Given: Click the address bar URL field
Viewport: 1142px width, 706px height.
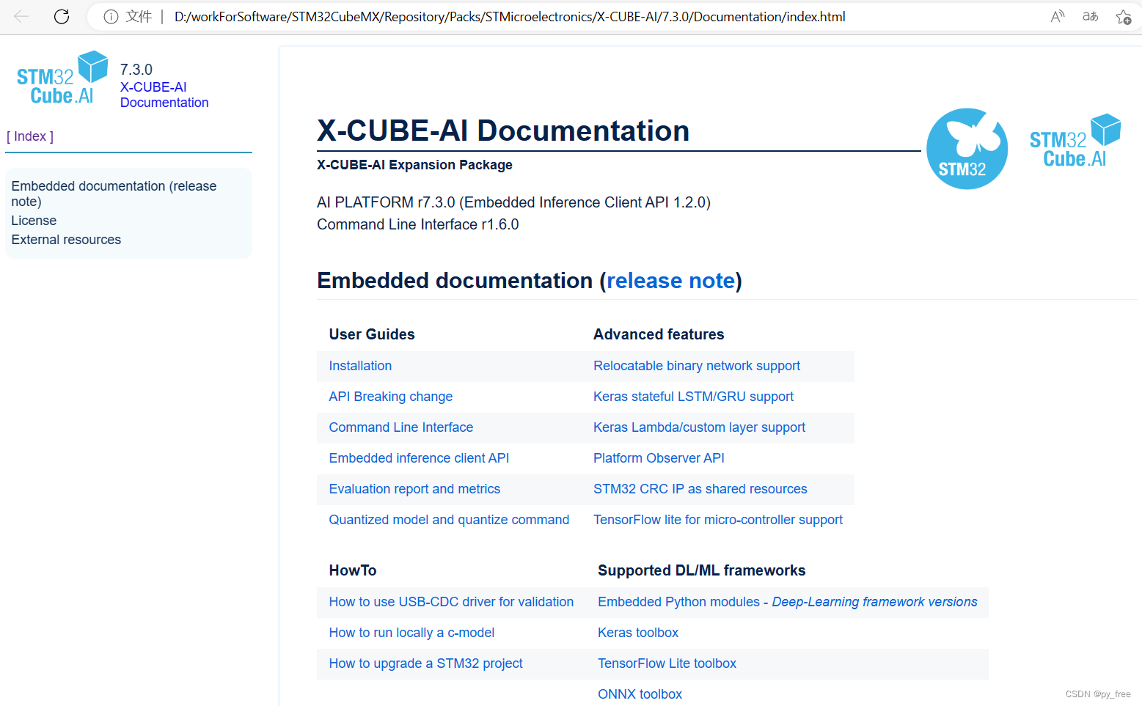Looking at the screenshot, I should pos(510,16).
